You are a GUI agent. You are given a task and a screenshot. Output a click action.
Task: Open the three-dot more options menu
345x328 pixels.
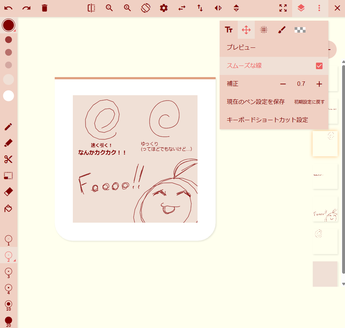(319, 8)
